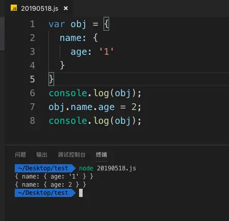The width and height of the screenshot is (229, 221).
Task: Click 'obj' argument on line 8
Action: pos(123,121)
